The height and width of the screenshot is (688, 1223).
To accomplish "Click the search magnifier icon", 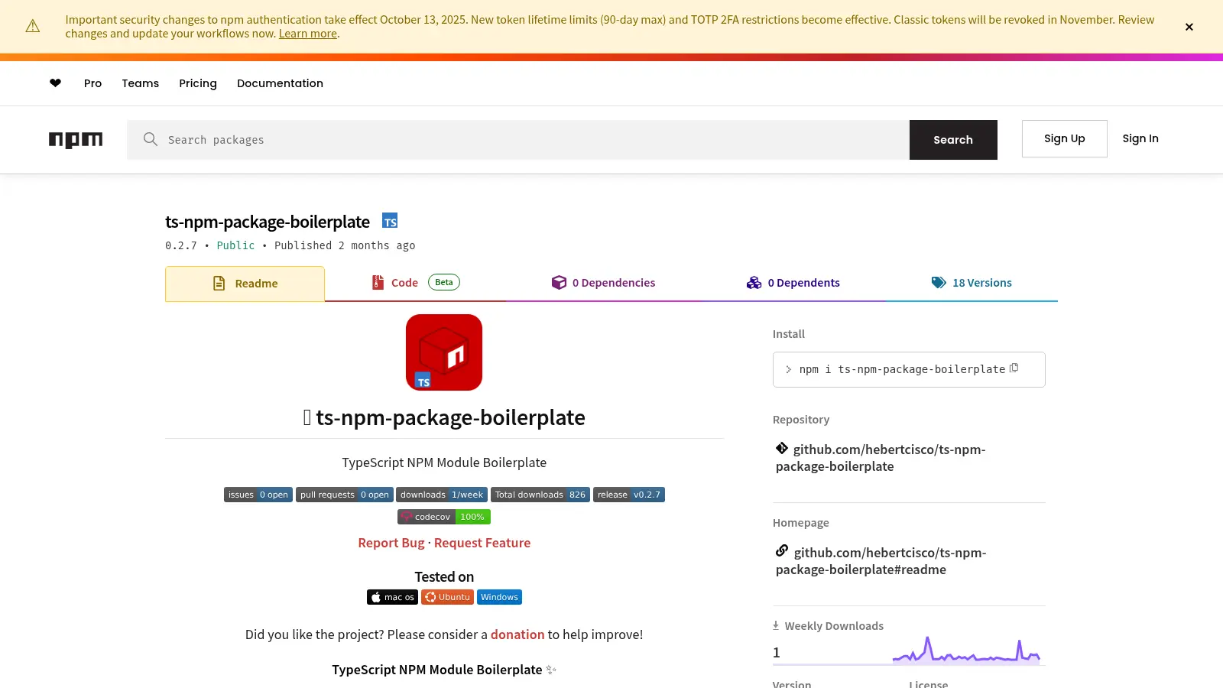I will pyautogui.click(x=151, y=139).
